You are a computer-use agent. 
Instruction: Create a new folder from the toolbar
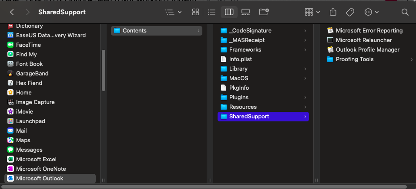coord(264,12)
